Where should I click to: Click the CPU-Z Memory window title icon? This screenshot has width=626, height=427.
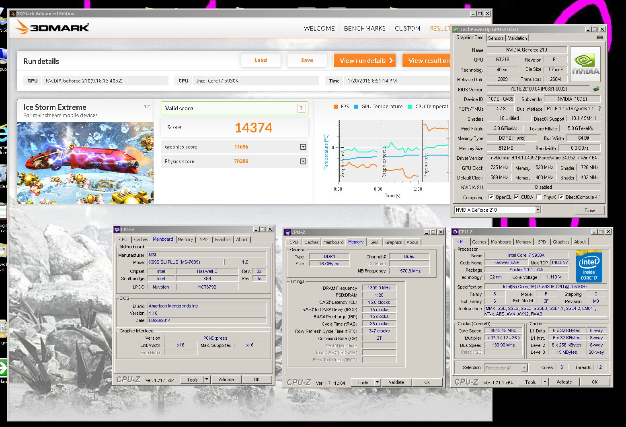point(287,232)
